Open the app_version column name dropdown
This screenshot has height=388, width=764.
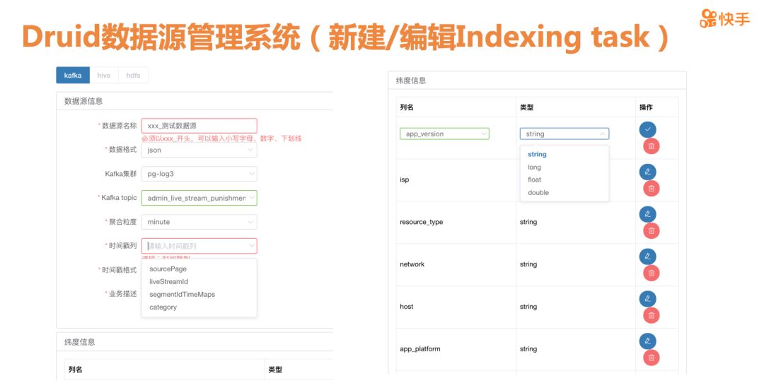tap(444, 134)
